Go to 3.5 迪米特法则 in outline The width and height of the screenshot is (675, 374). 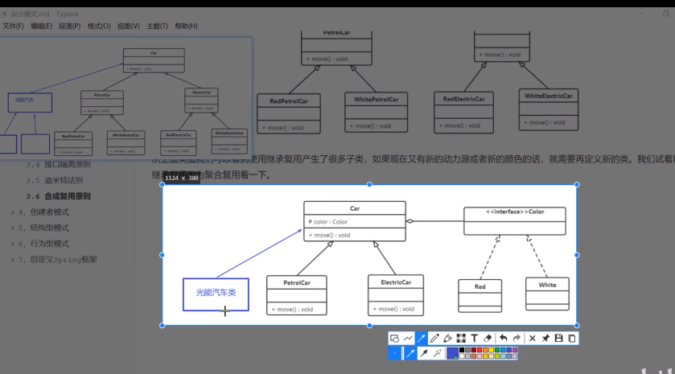(54, 180)
